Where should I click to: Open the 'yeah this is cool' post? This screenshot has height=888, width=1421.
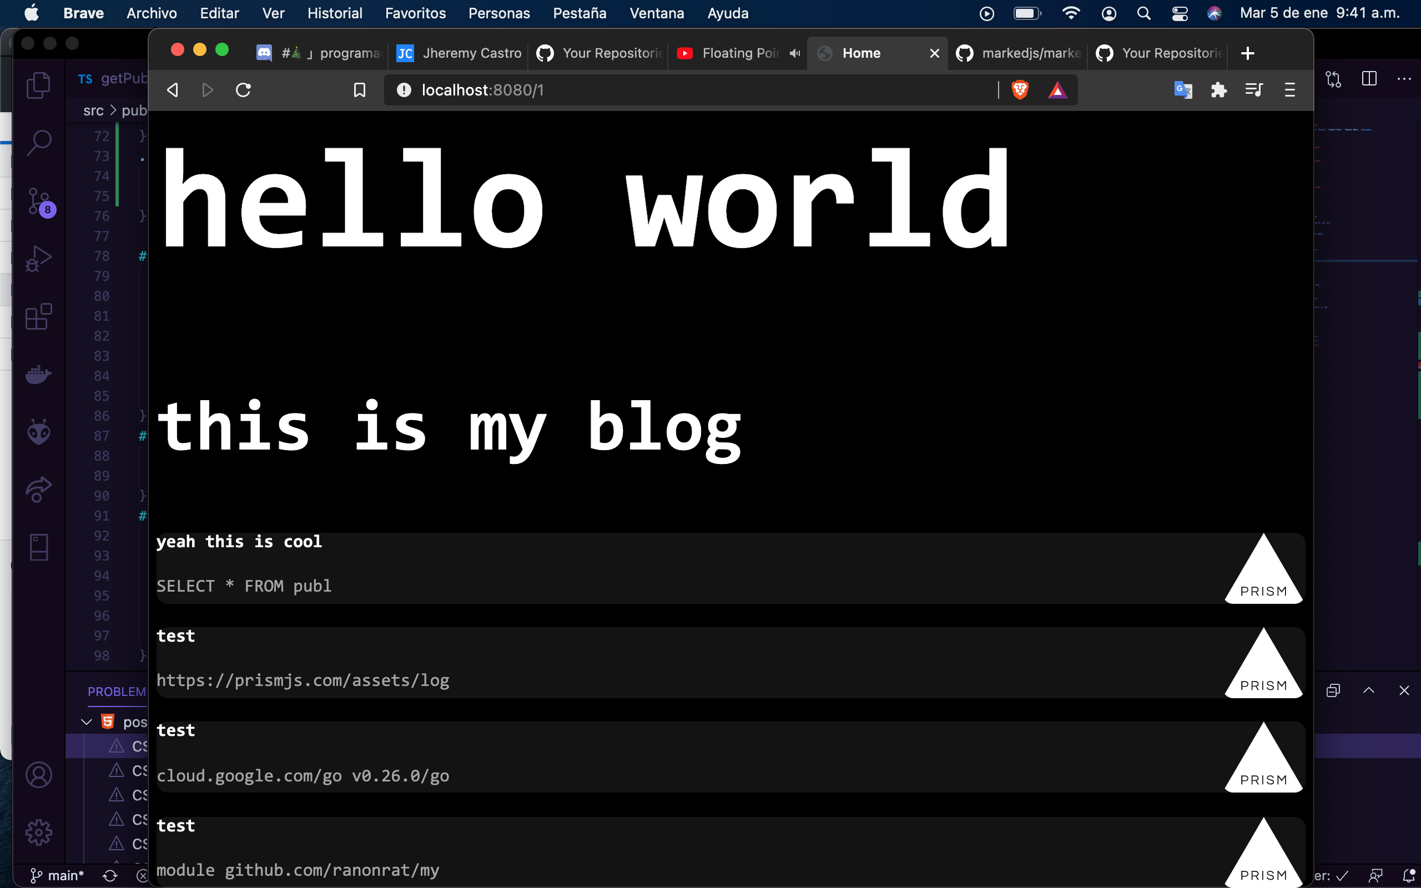(730, 568)
